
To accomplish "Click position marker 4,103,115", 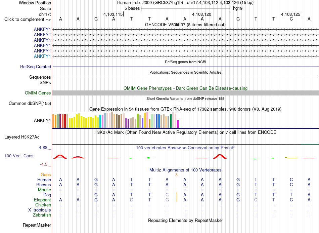I will [x=113, y=14].
